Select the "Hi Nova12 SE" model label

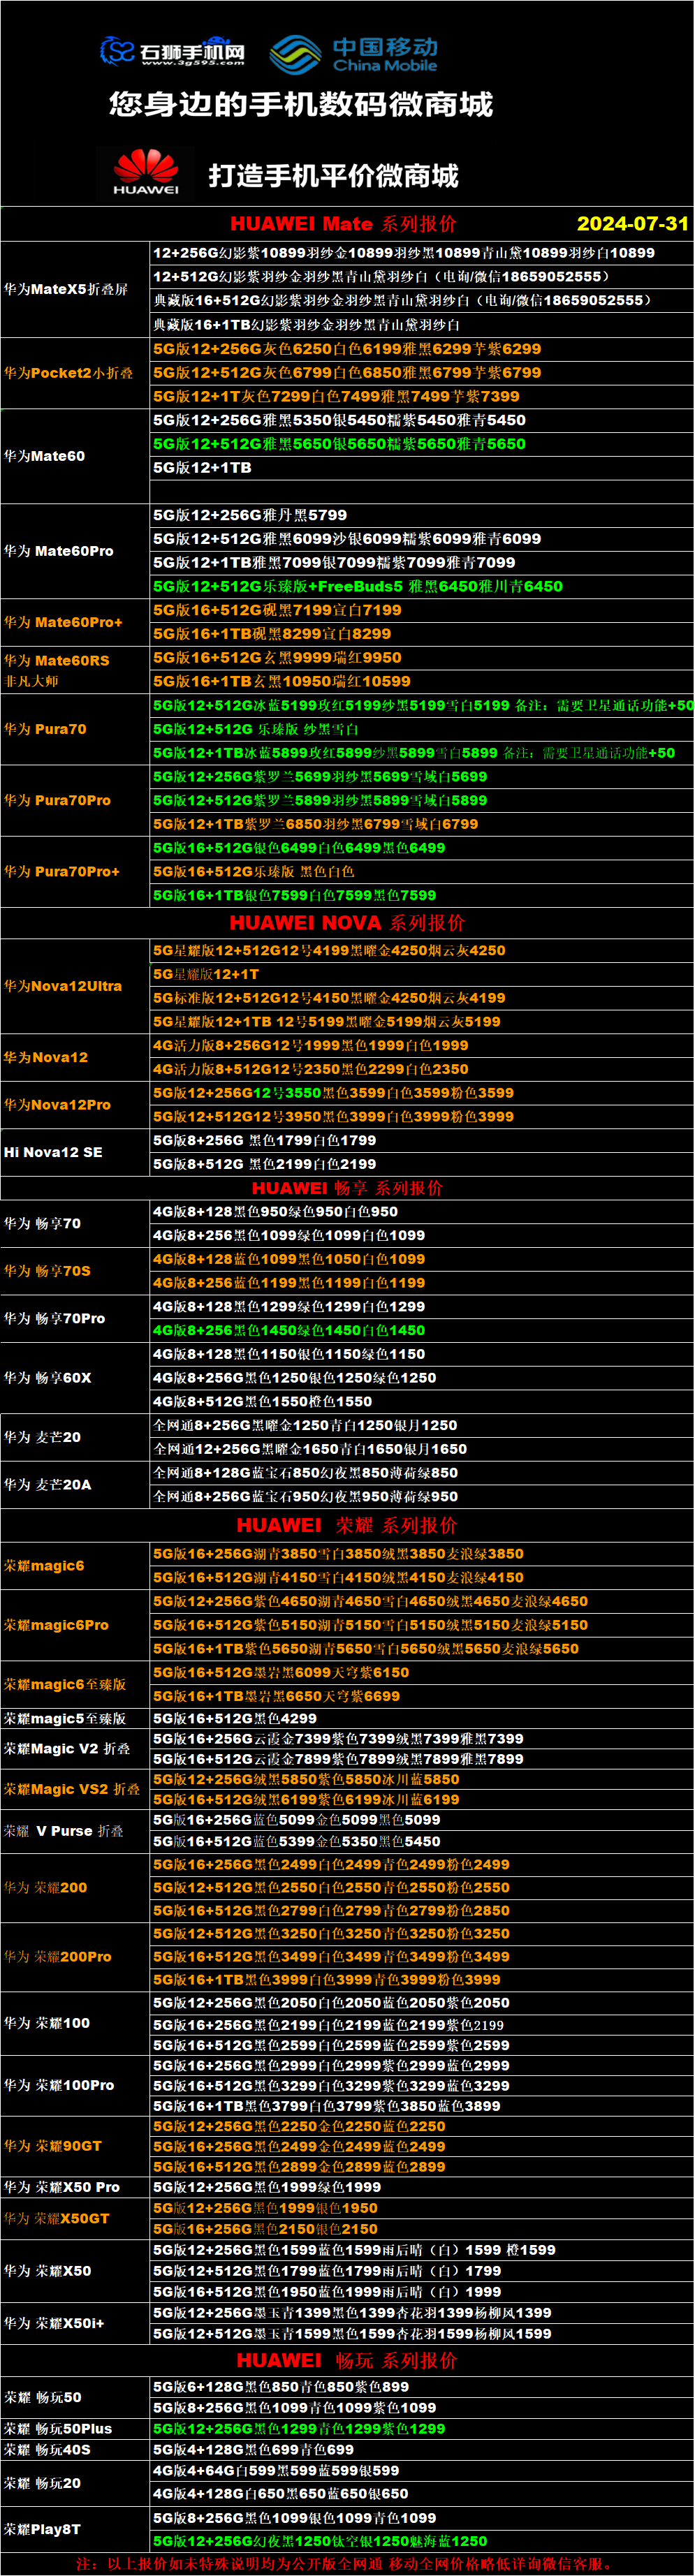tap(53, 1152)
